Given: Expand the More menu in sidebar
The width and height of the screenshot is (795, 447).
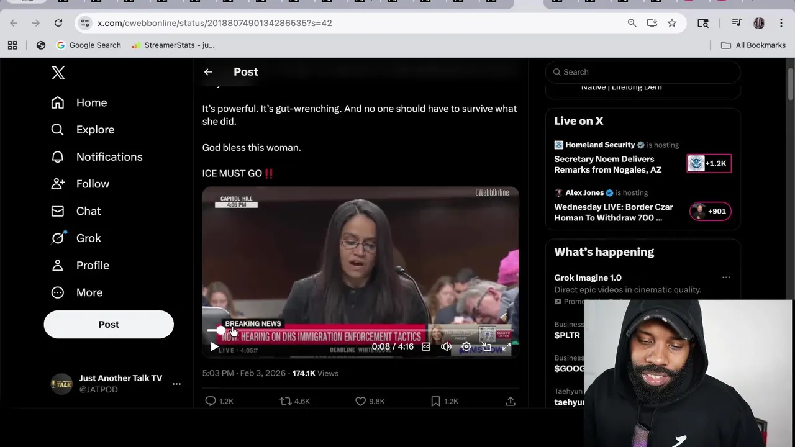Looking at the screenshot, I should coord(77,292).
